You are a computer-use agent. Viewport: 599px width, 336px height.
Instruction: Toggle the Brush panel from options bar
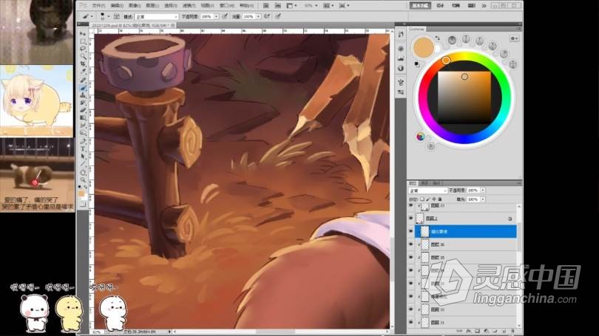coord(117,16)
